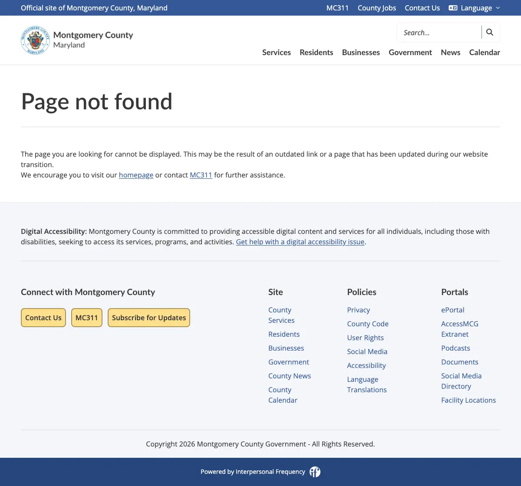Expand the Language dropdown chevron
This screenshot has height=486, width=521.
point(498,8)
